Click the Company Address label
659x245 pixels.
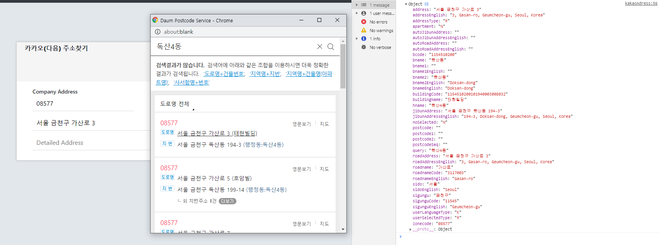[x=55, y=92]
